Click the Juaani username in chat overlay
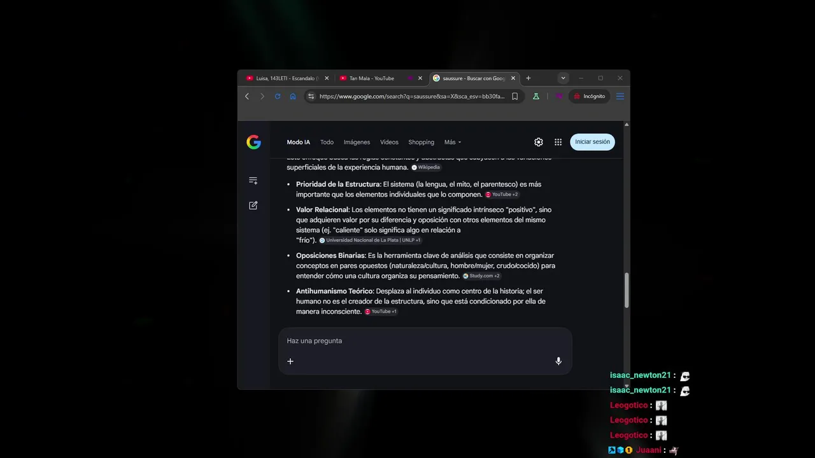This screenshot has width=815, height=458. 648,450
